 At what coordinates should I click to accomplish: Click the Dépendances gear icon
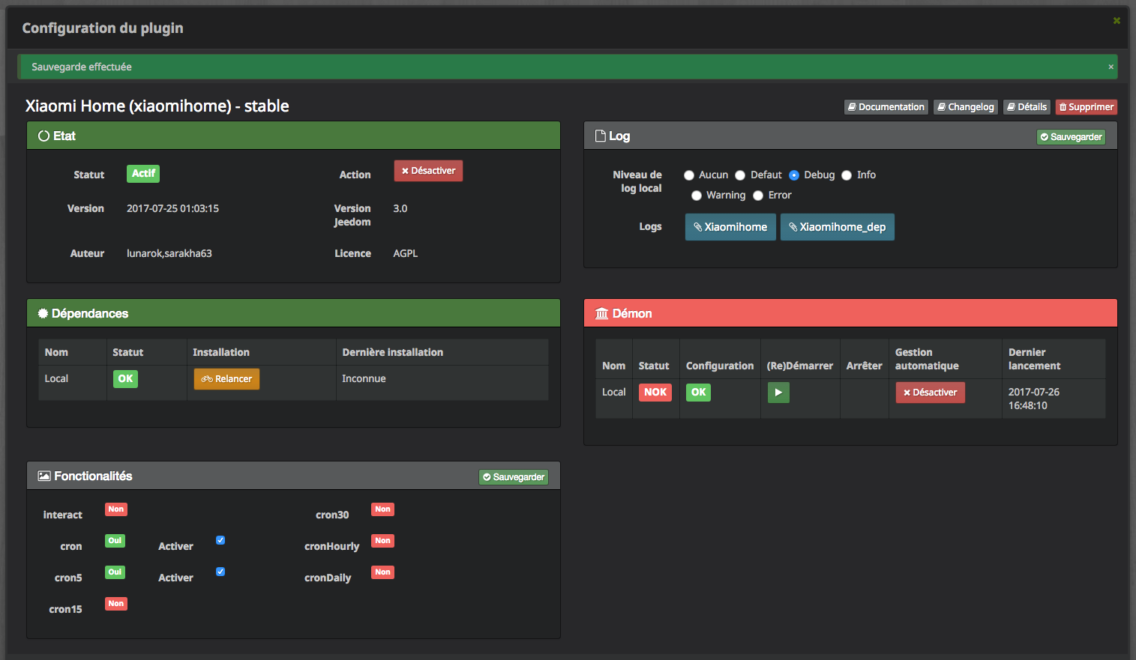43,314
